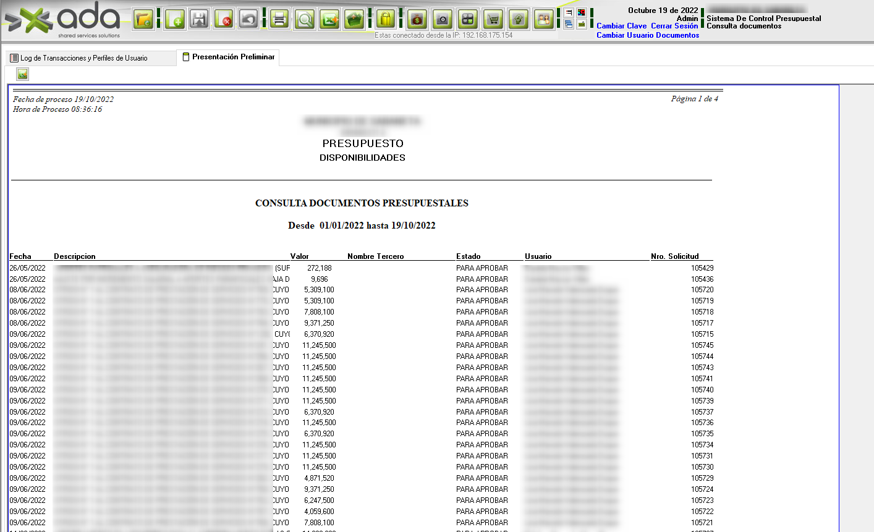Click the magnifying glass search icon
The width and height of the screenshot is (874, 532).
pyautogui.click(x=304, y=20)
